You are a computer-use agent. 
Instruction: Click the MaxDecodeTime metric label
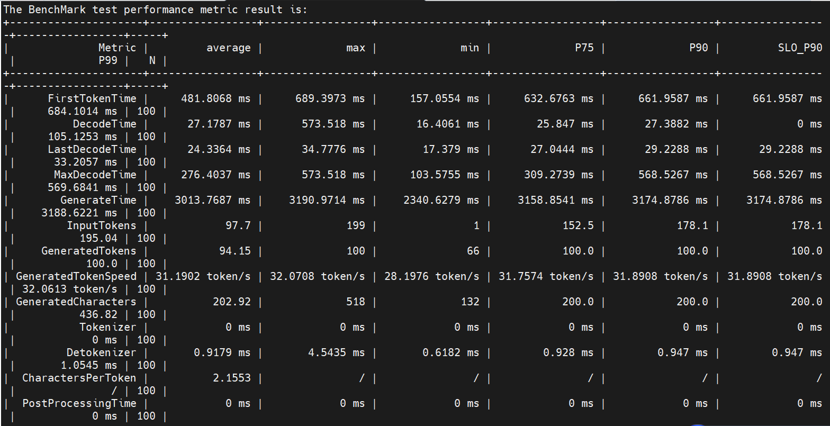click(95, 175)
